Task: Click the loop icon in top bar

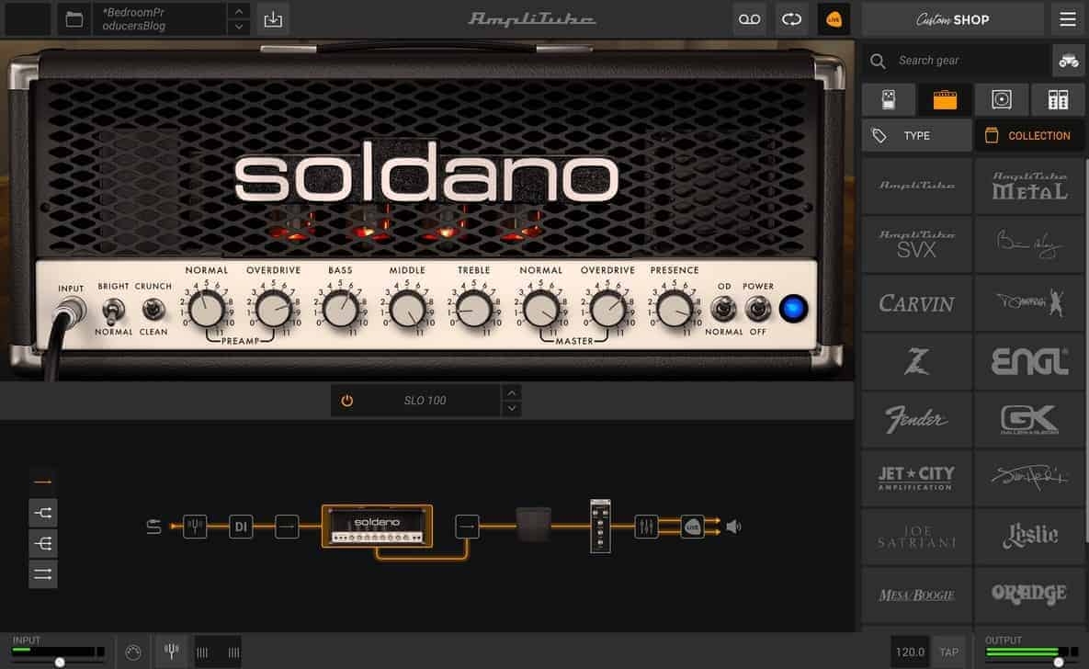Action: point(791,19)
